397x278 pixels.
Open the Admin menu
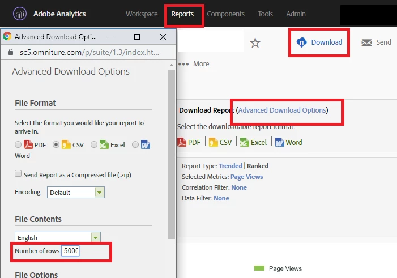coord(296,14)
